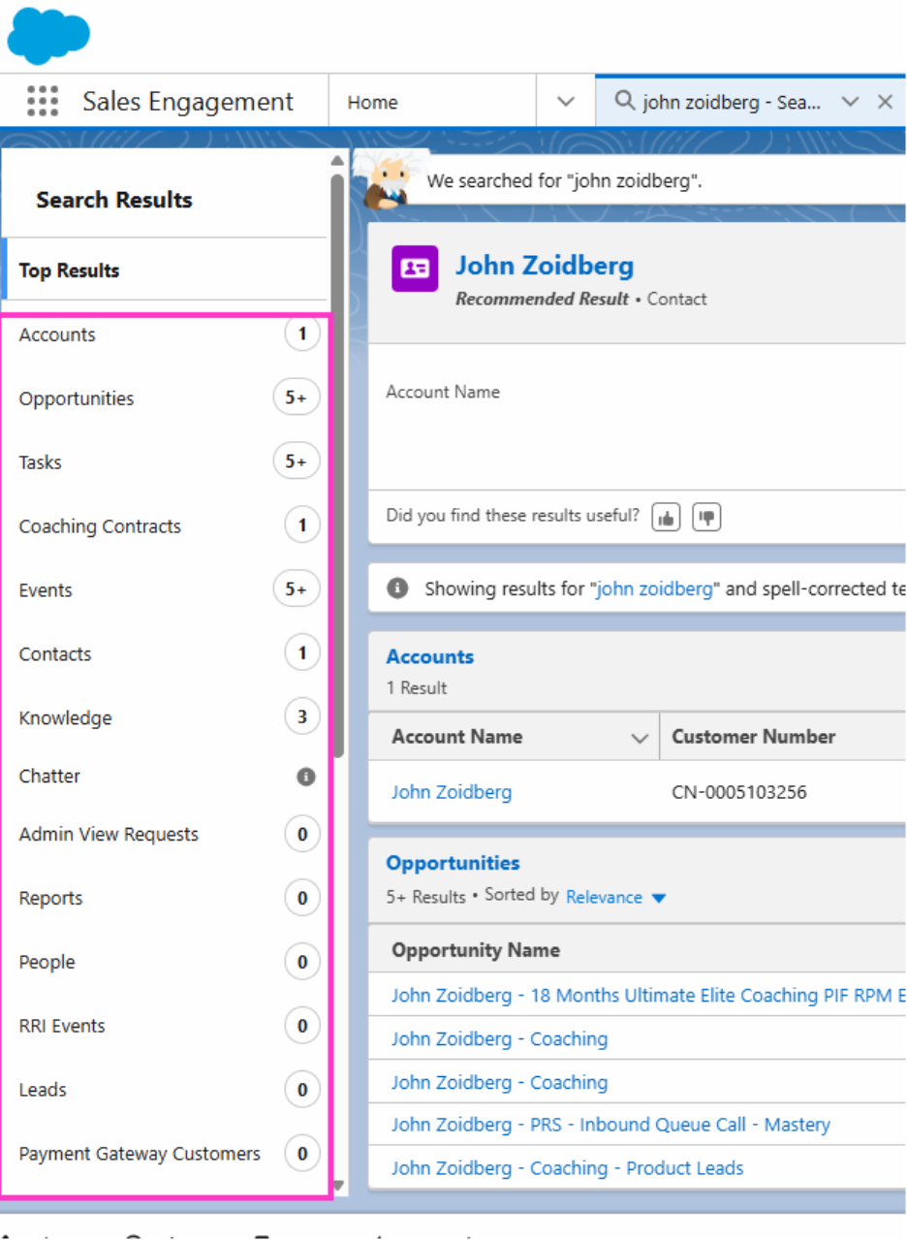
Task: Click the Salesforce cloud logo
Action: point(48,34)
